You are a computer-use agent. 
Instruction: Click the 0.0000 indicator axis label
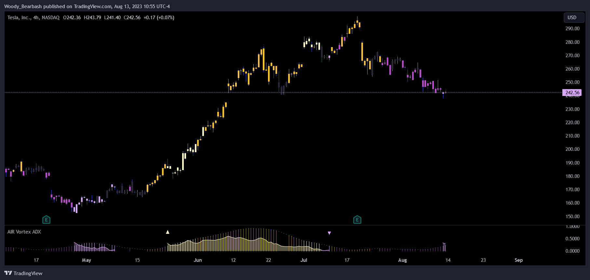(x=572, y=251)
